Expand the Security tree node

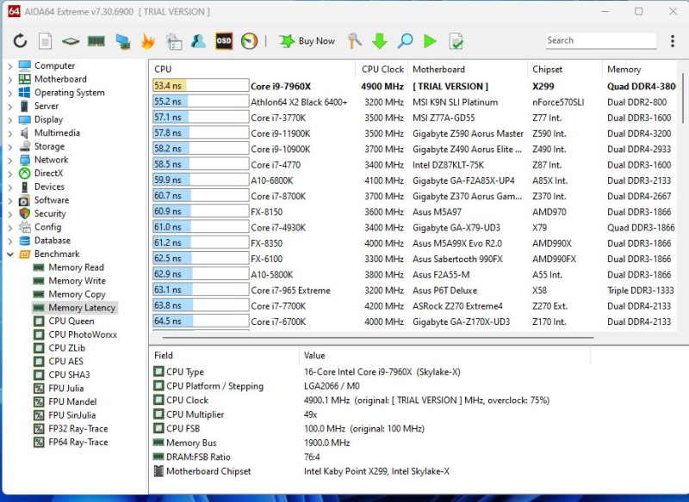pos(10,214)
